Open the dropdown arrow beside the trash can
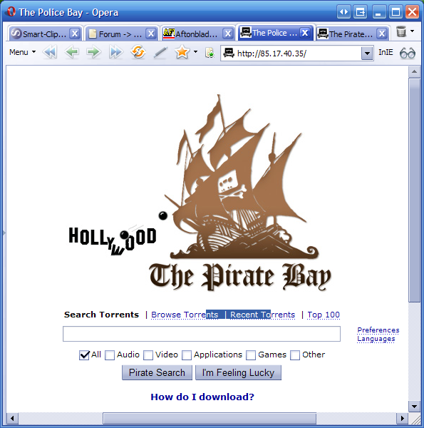This screenshot has width=424, height=428. click(x=413, y=31)
